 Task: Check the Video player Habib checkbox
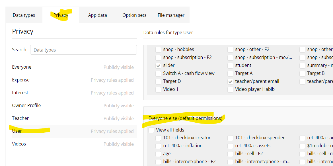point(230,89)
